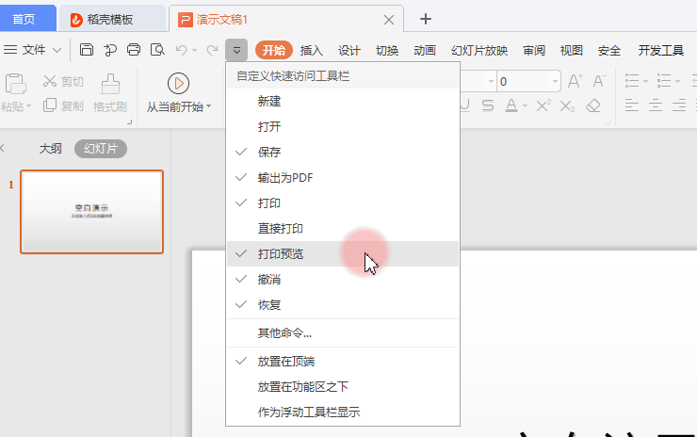The width and height of the screenshot is (697, 437).
Task: Start slideshow from current (从当前开始) icon
Action: (x=178, y=84)
